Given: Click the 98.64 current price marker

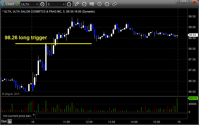Looking at the screenshot, I should 193,35.
